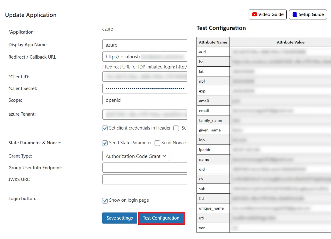Viewport: 331px width, 239px height.
Task: Select the nbf attribute cell
Action: [x=213, y=81]
